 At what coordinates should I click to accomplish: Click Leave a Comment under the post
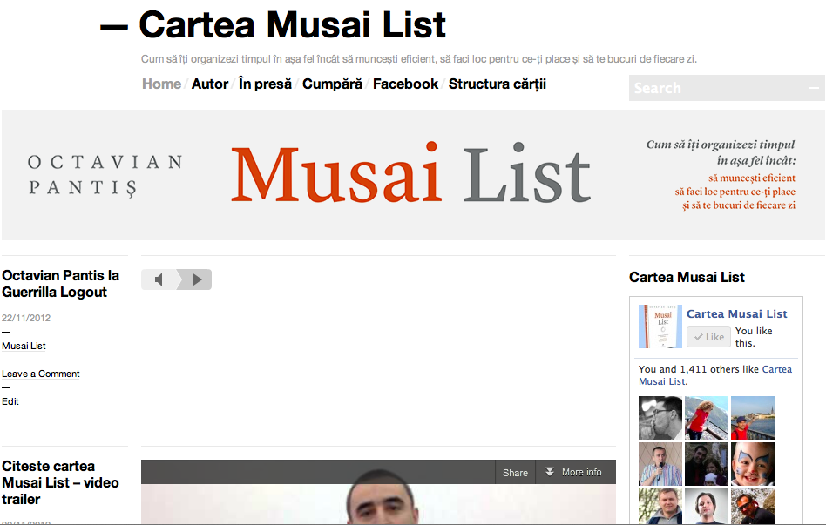tap(40, 374)
